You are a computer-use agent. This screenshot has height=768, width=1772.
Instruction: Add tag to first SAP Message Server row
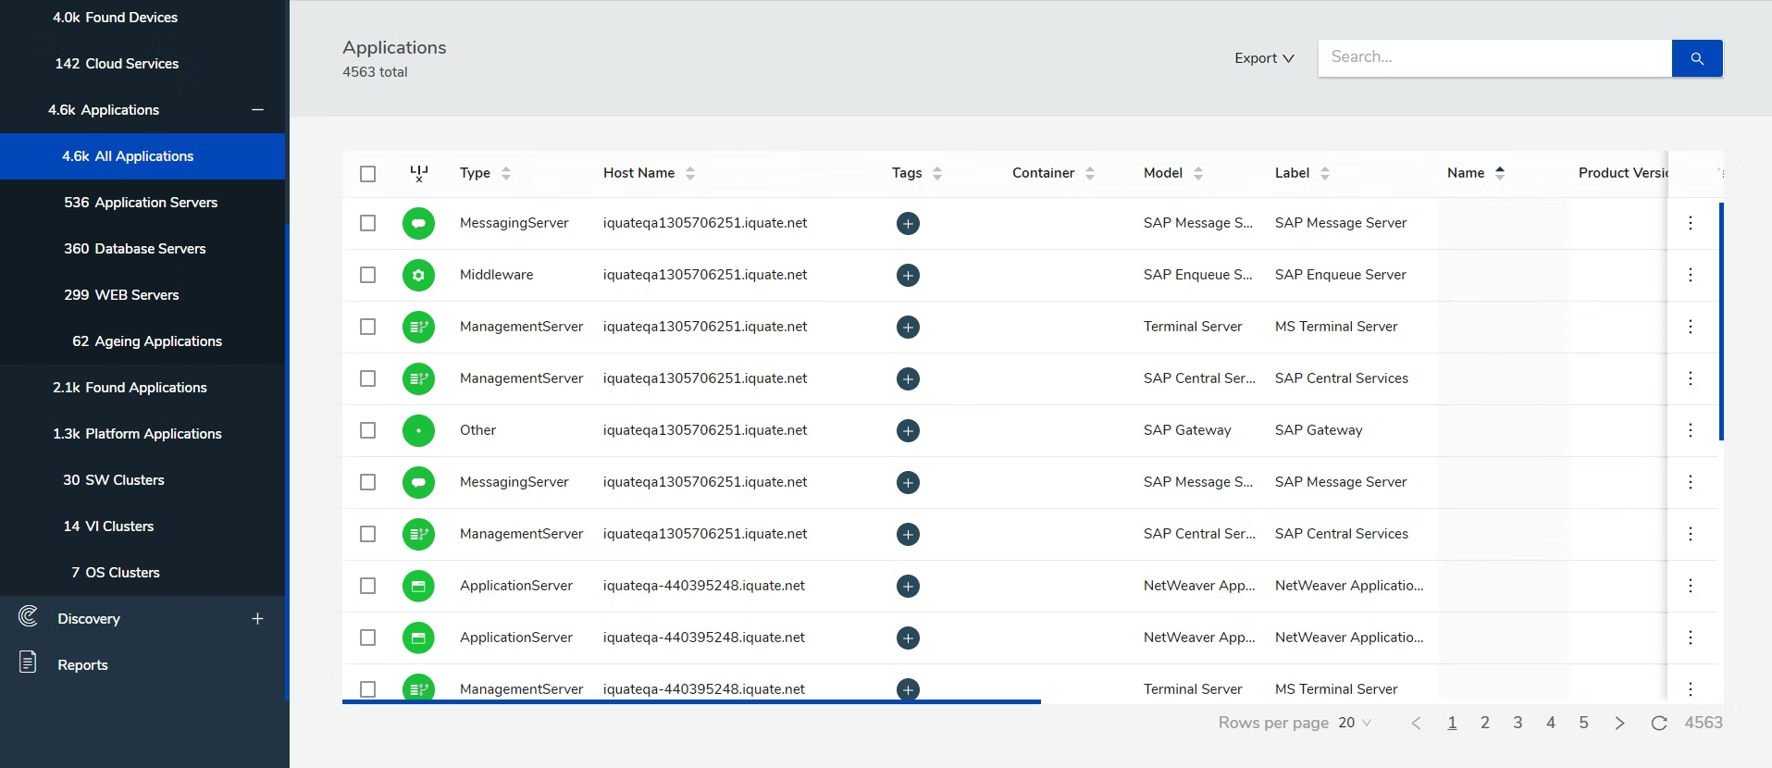point(908,223)
